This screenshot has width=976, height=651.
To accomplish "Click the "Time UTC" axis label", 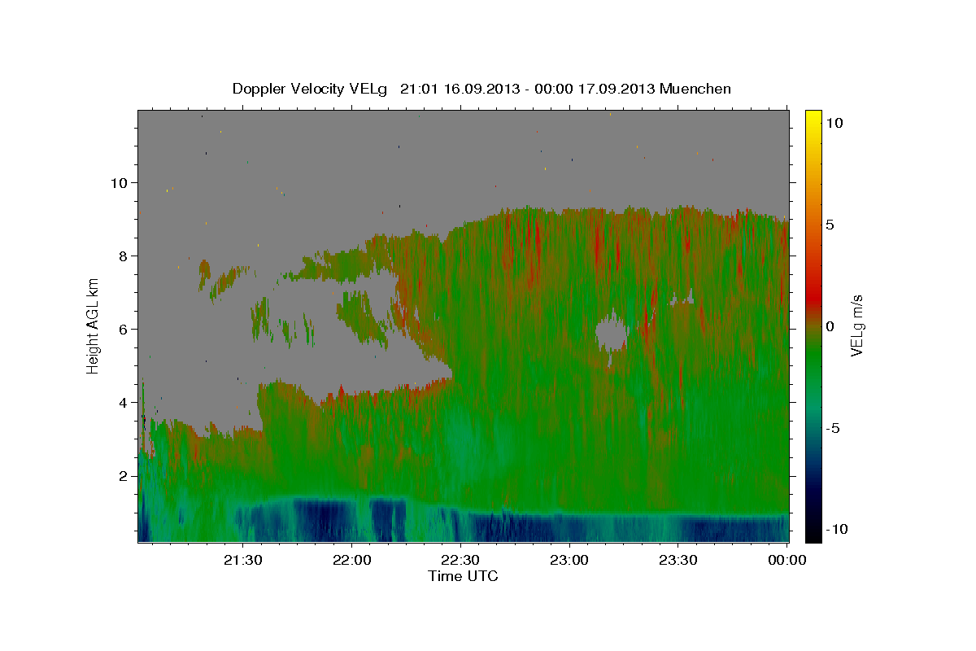I will [463, 576].
